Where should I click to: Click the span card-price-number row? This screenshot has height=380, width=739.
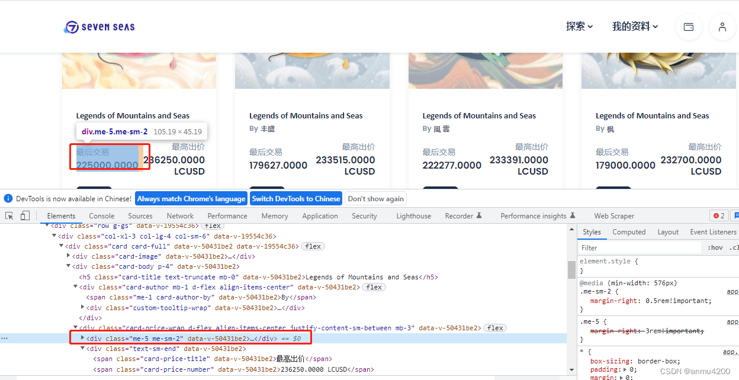pyautogui.click(x=233, y=369)
